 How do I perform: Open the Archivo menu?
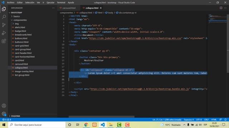[10, 2]
